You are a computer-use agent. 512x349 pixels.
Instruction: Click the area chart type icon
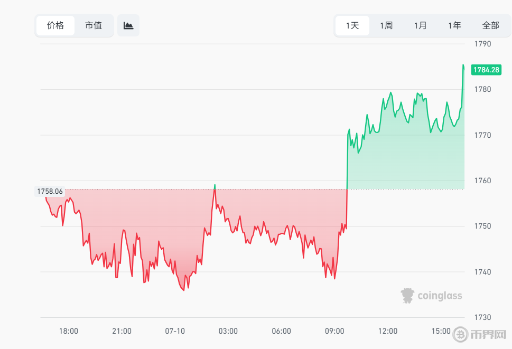tap(128, 25)
